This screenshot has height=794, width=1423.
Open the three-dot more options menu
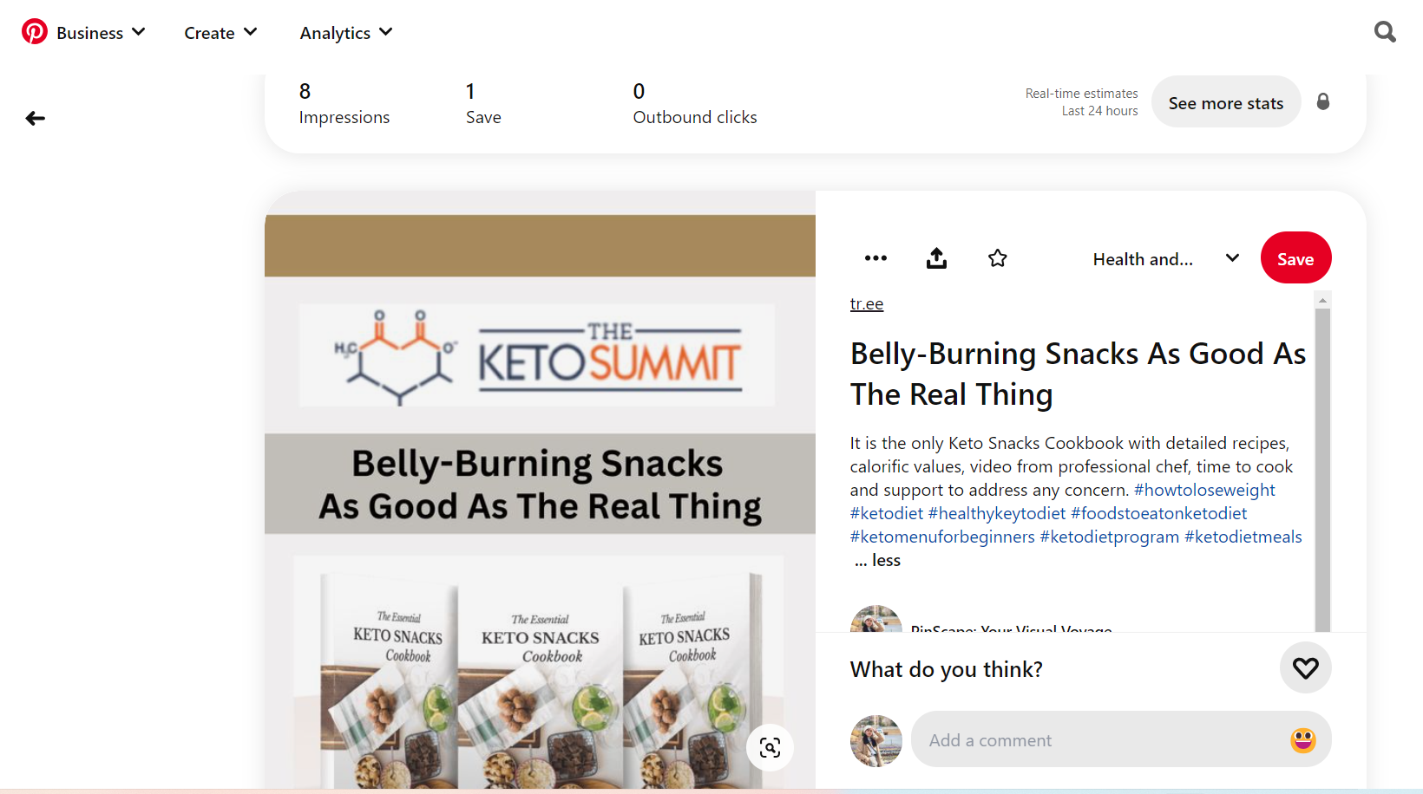(875, 258)
